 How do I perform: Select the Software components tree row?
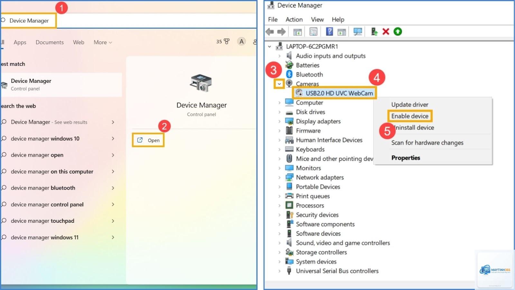coord(325,224)
